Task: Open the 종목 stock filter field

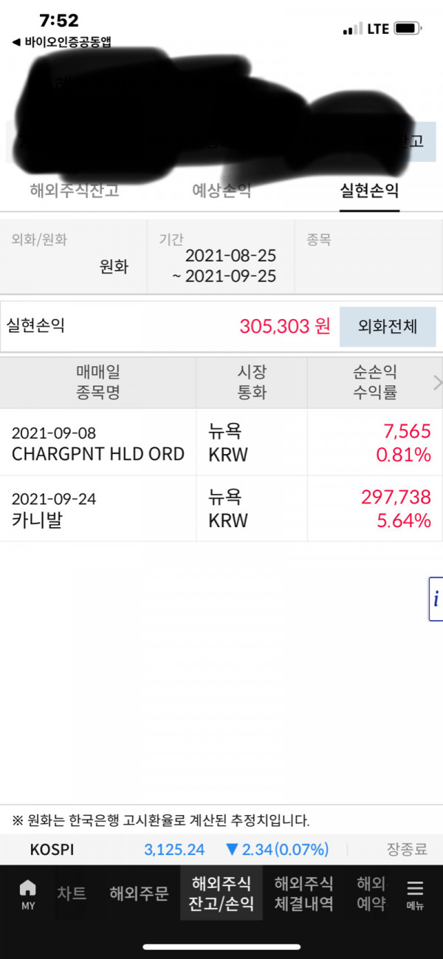Action: point(369,256)
